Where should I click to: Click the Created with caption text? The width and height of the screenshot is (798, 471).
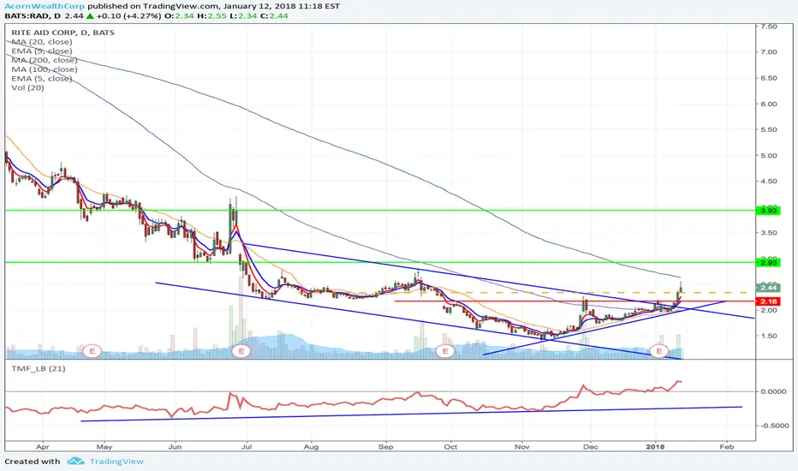click(32, 462)
